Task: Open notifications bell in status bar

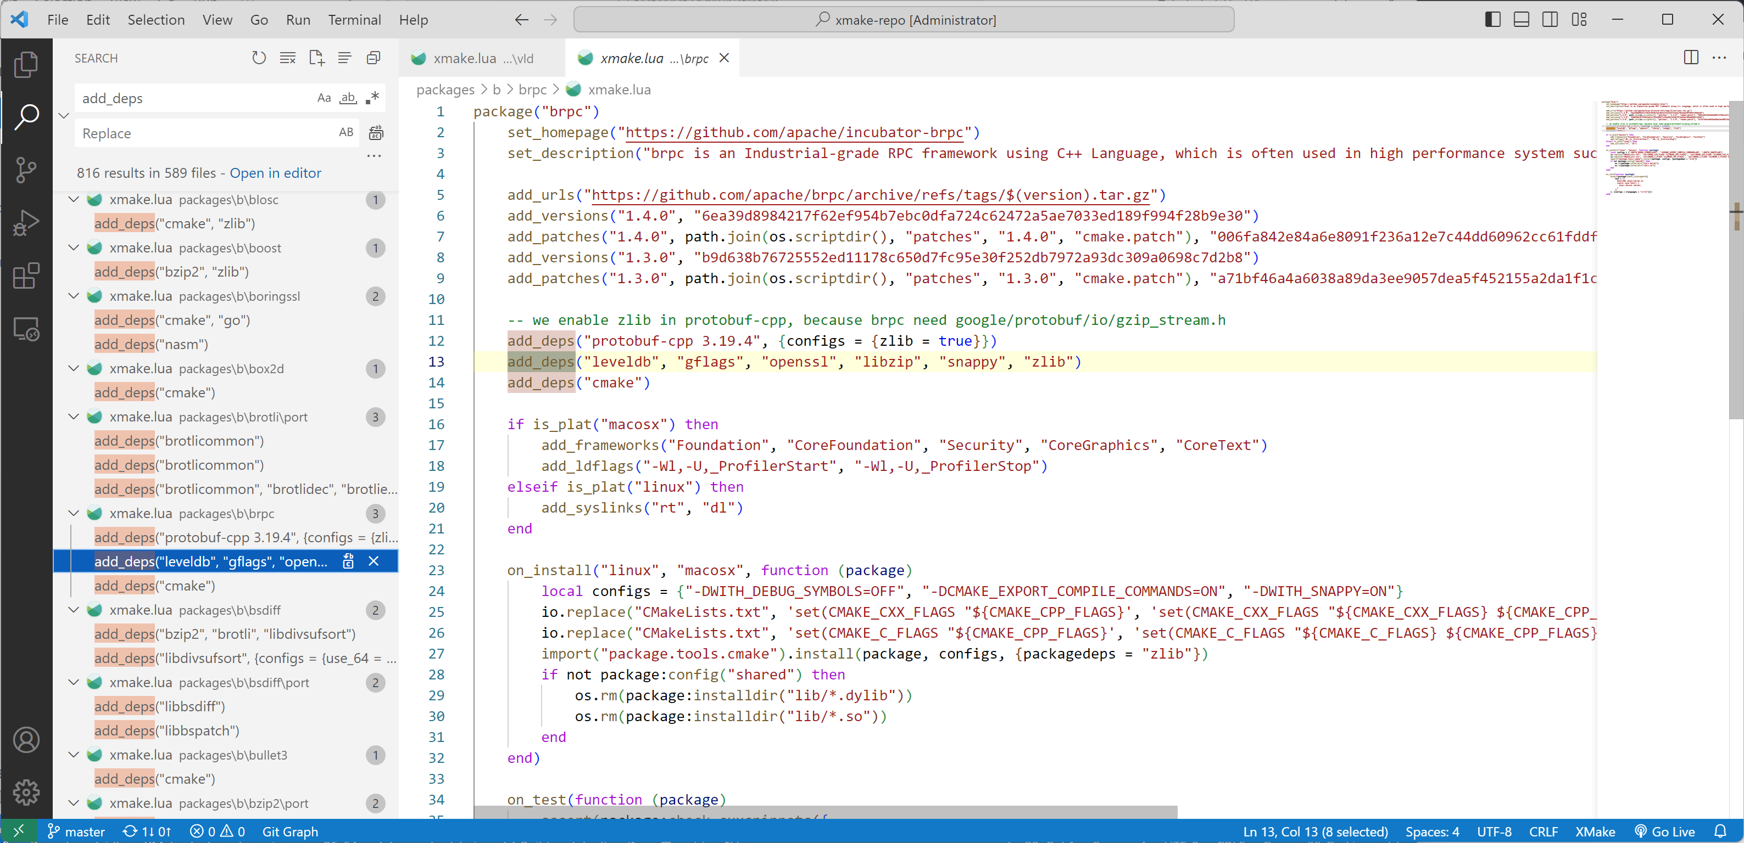Action: pyautogui.click(x=1720, y=831)
